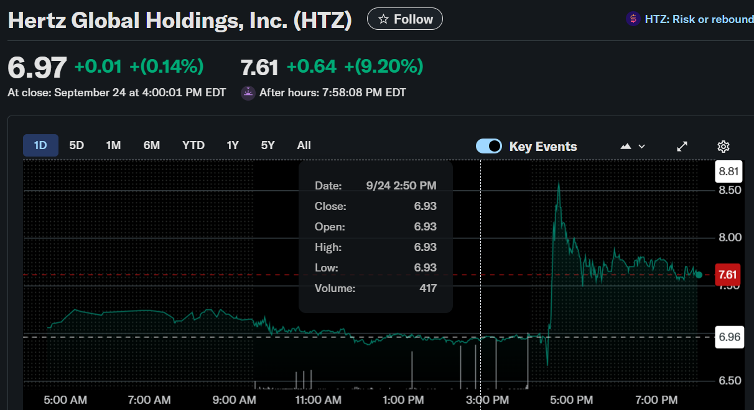
Task: Open chart settings gear icon
Action: pyautogui.click(x=723, y=147)
